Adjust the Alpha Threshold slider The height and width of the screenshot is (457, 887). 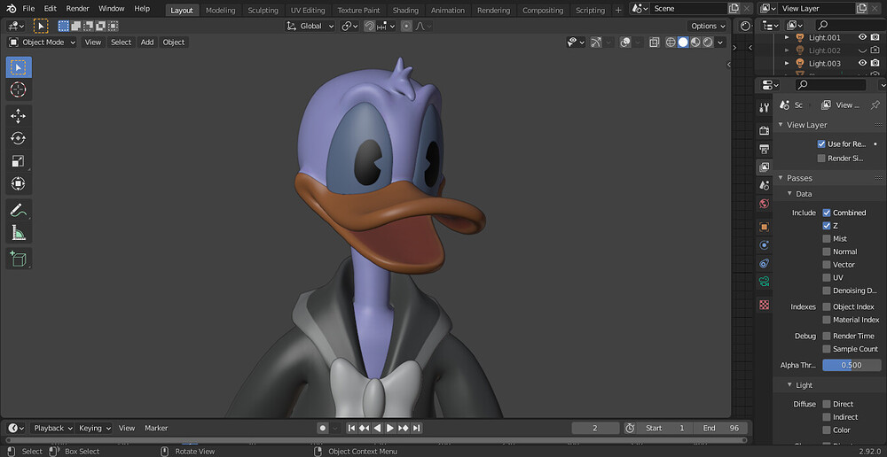852,365
